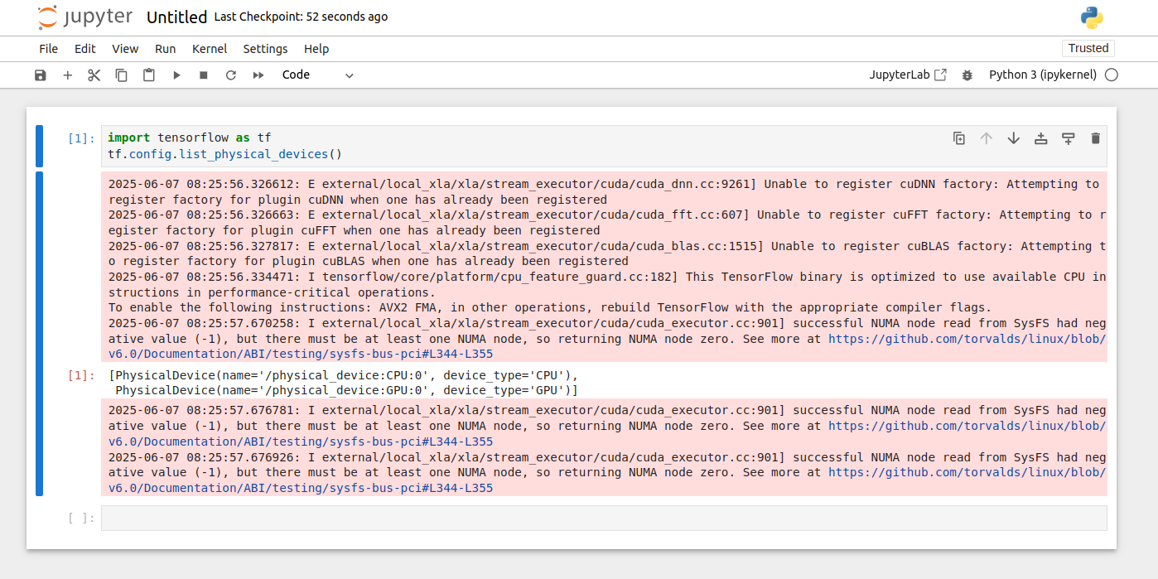Restart the kernel with circular arrow icon

(x=231, y=75)
